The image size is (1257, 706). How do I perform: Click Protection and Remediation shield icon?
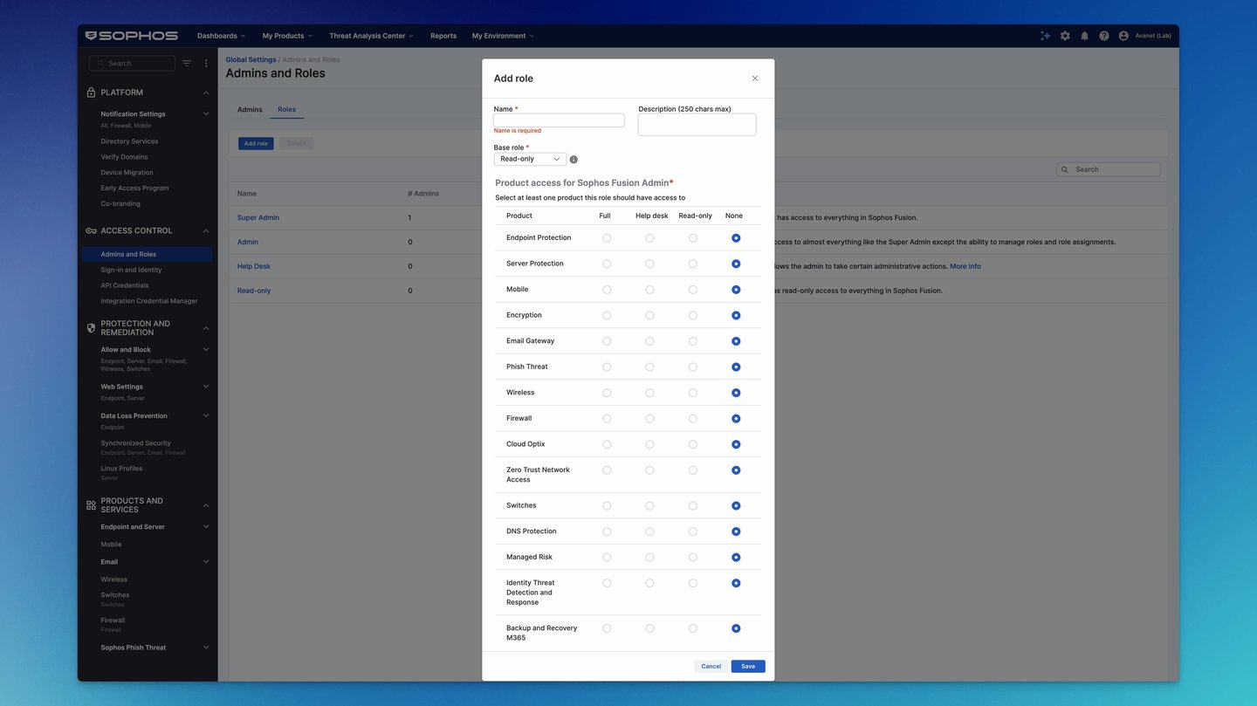(x=92, y=328)
